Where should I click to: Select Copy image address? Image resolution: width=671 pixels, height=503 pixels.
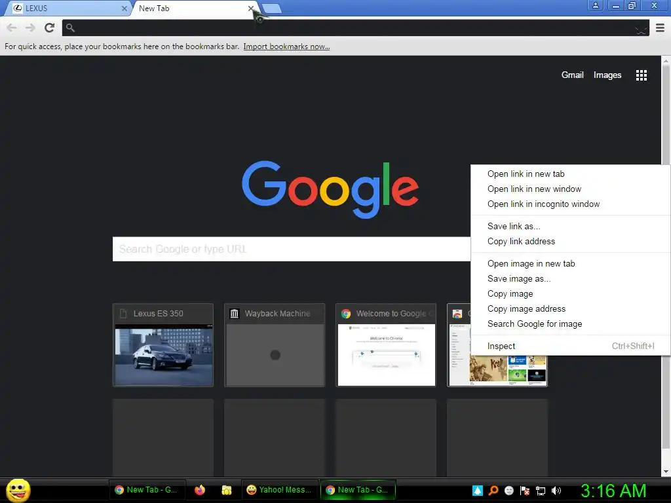pos(571,308)
